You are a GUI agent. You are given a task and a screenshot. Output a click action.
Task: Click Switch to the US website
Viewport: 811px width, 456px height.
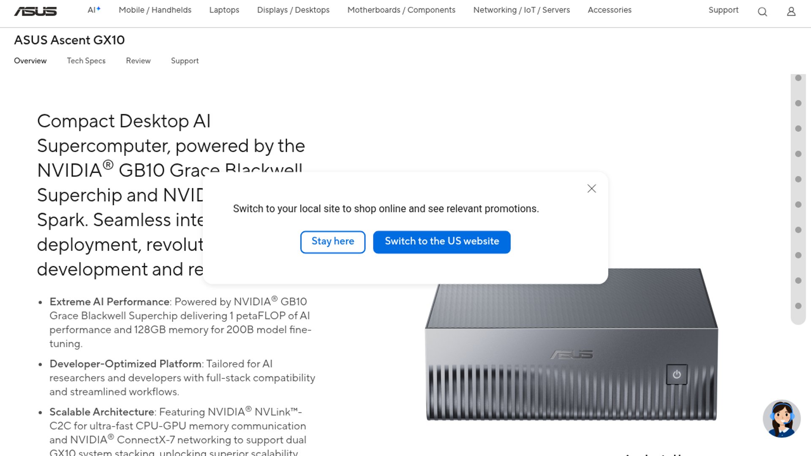tap(442, 242)
